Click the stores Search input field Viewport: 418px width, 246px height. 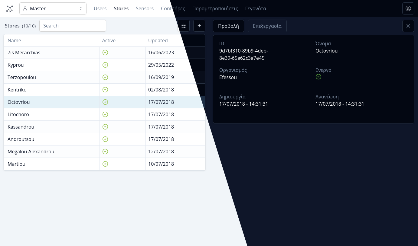coord(73,26)
